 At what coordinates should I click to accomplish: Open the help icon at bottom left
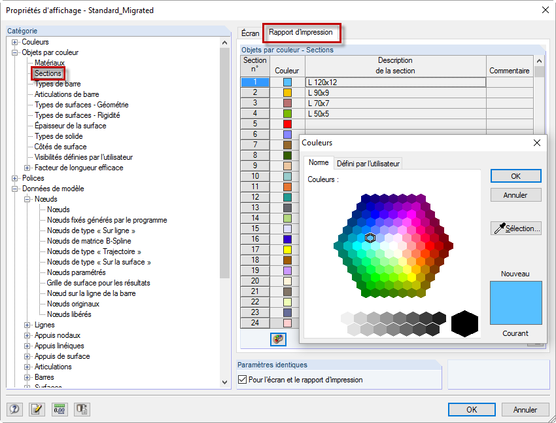14,409
